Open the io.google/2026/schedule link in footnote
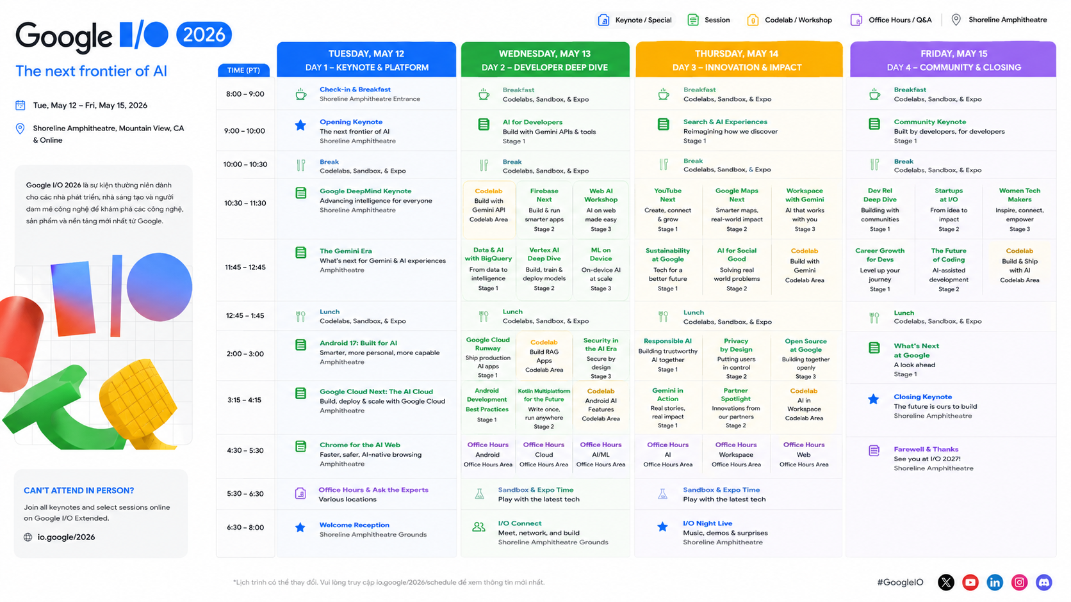 417,582
